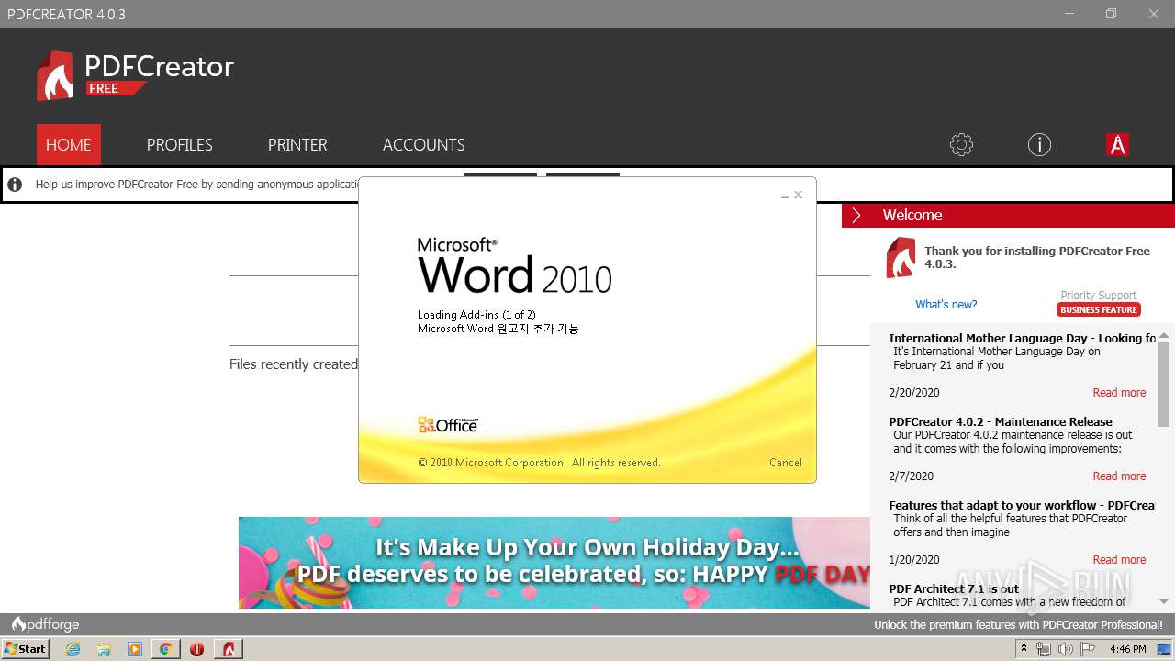Viewport: 1175px width, 661px height.
Task: Open the PRINTER tab
Action: click(x=297, y=145)
